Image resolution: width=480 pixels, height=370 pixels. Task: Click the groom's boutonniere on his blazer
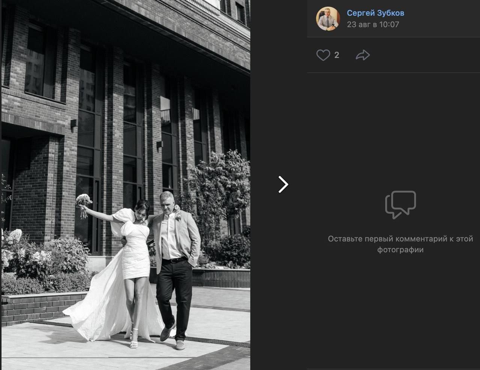178,216
